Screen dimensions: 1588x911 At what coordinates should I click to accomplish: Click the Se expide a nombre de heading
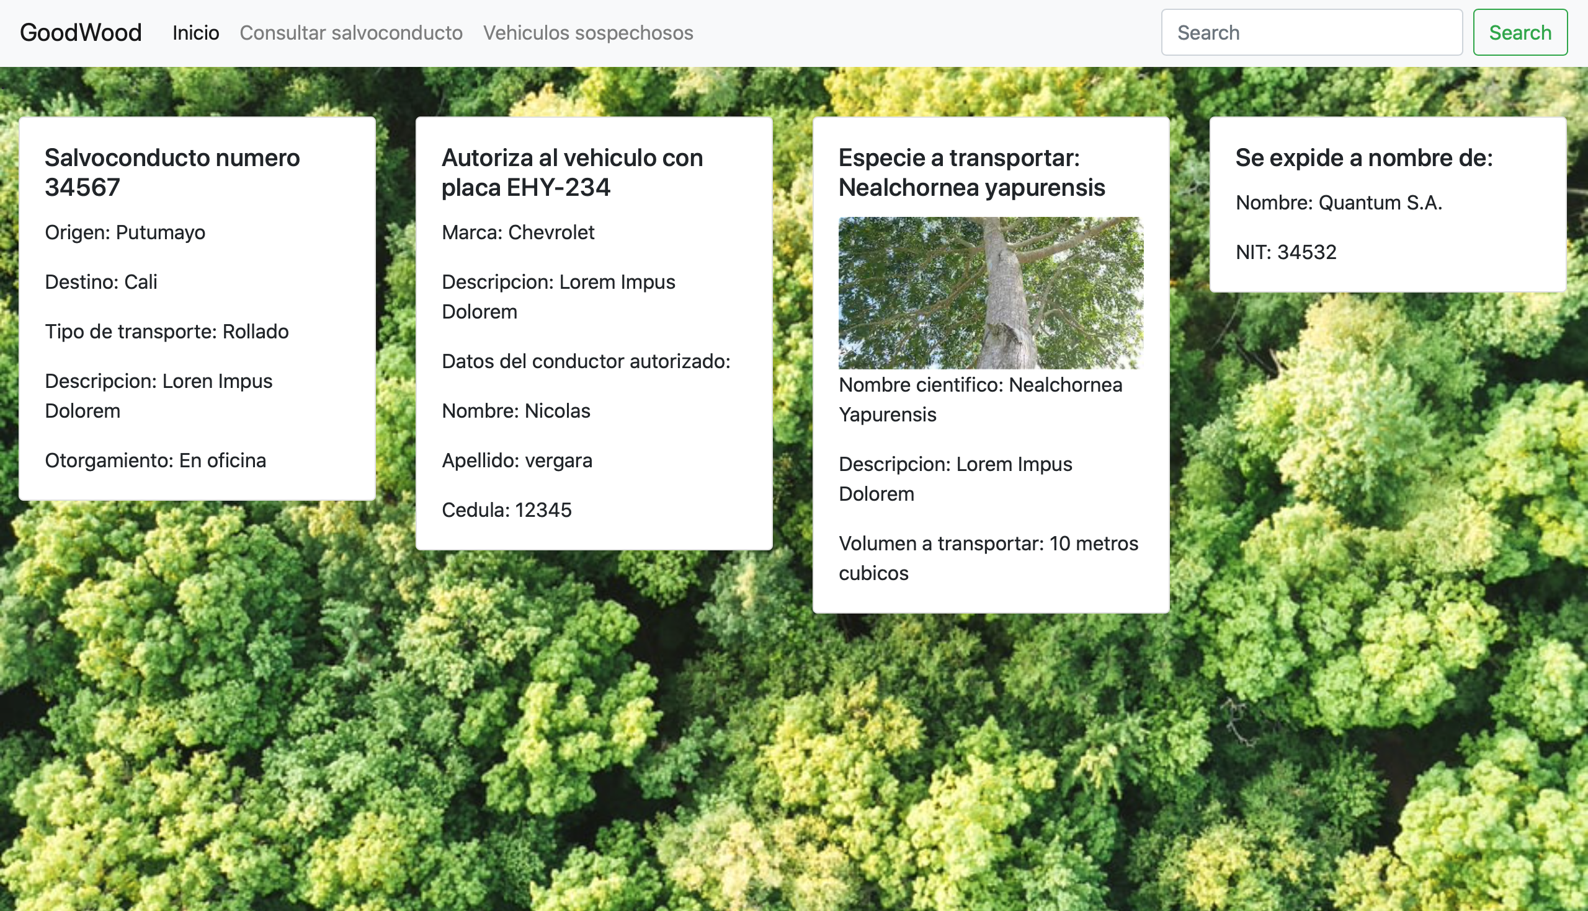pyautogui.click(x=1363, y=157)
